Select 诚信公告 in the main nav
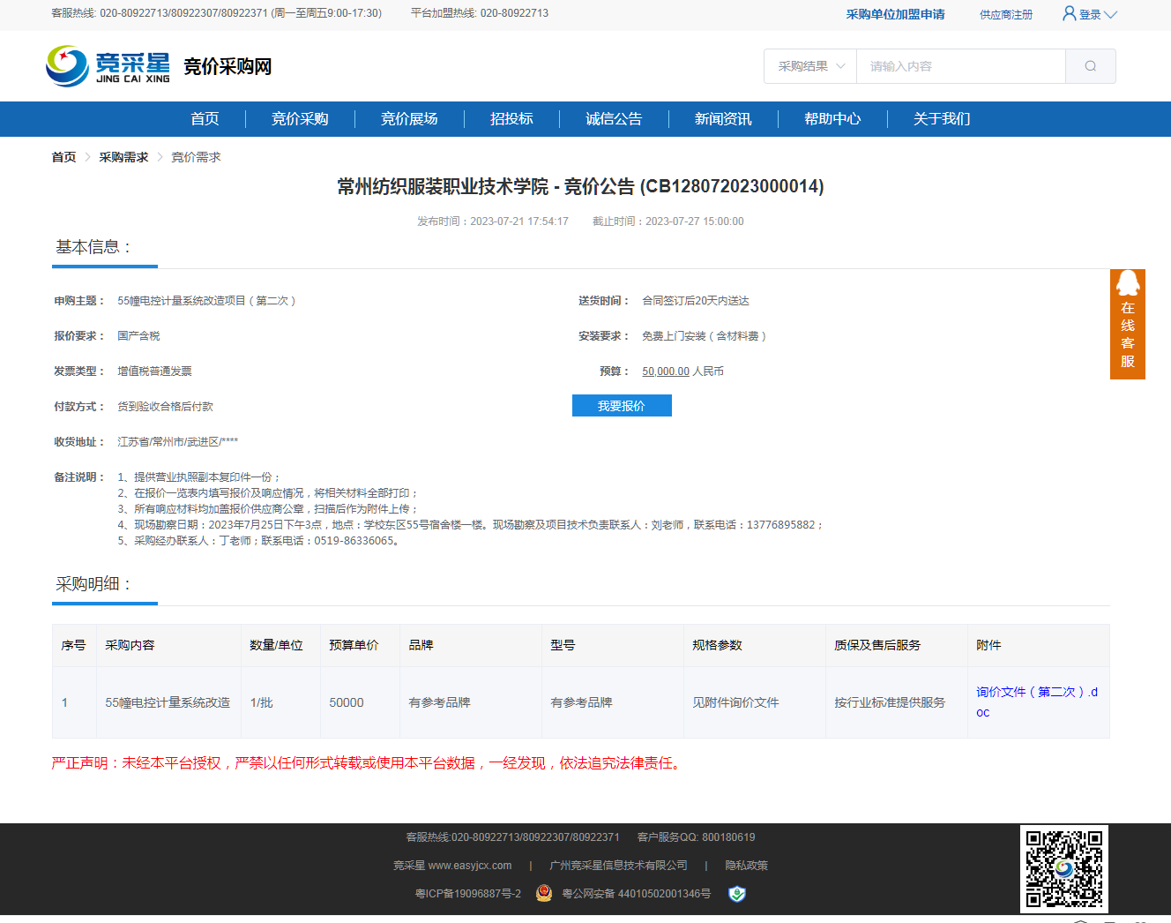Screen dimensions: 1171x923 [614, 119]
